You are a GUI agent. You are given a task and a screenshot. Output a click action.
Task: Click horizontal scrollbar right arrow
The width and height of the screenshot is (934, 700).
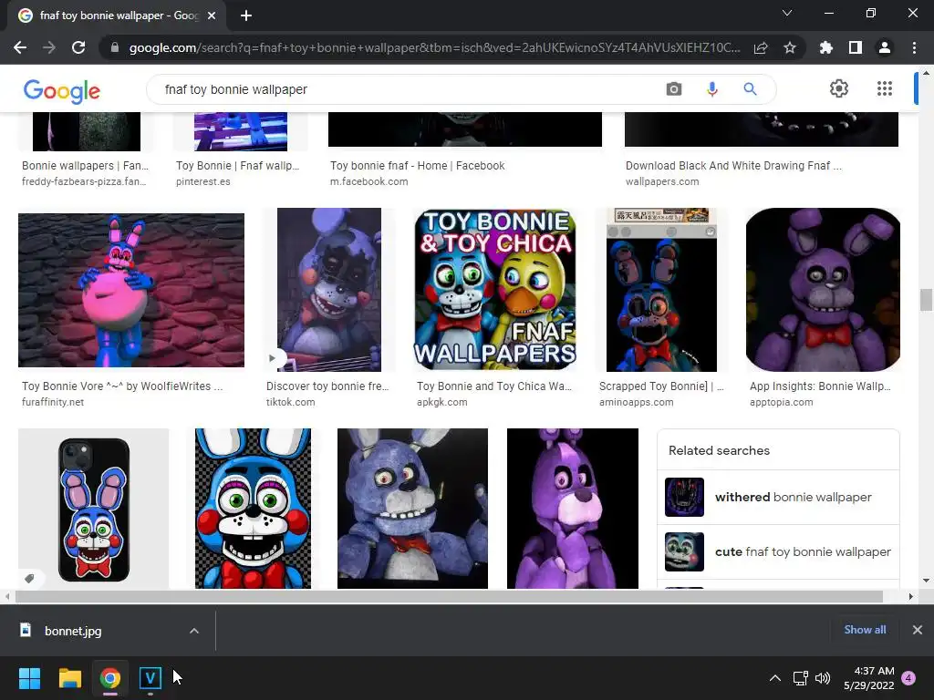pos(911,596)
